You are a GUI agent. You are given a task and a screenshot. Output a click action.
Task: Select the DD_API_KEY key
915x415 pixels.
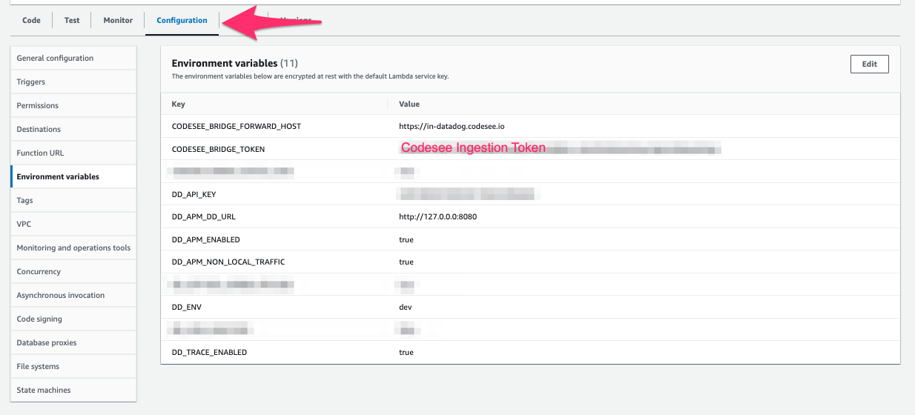tap(194, 194)
